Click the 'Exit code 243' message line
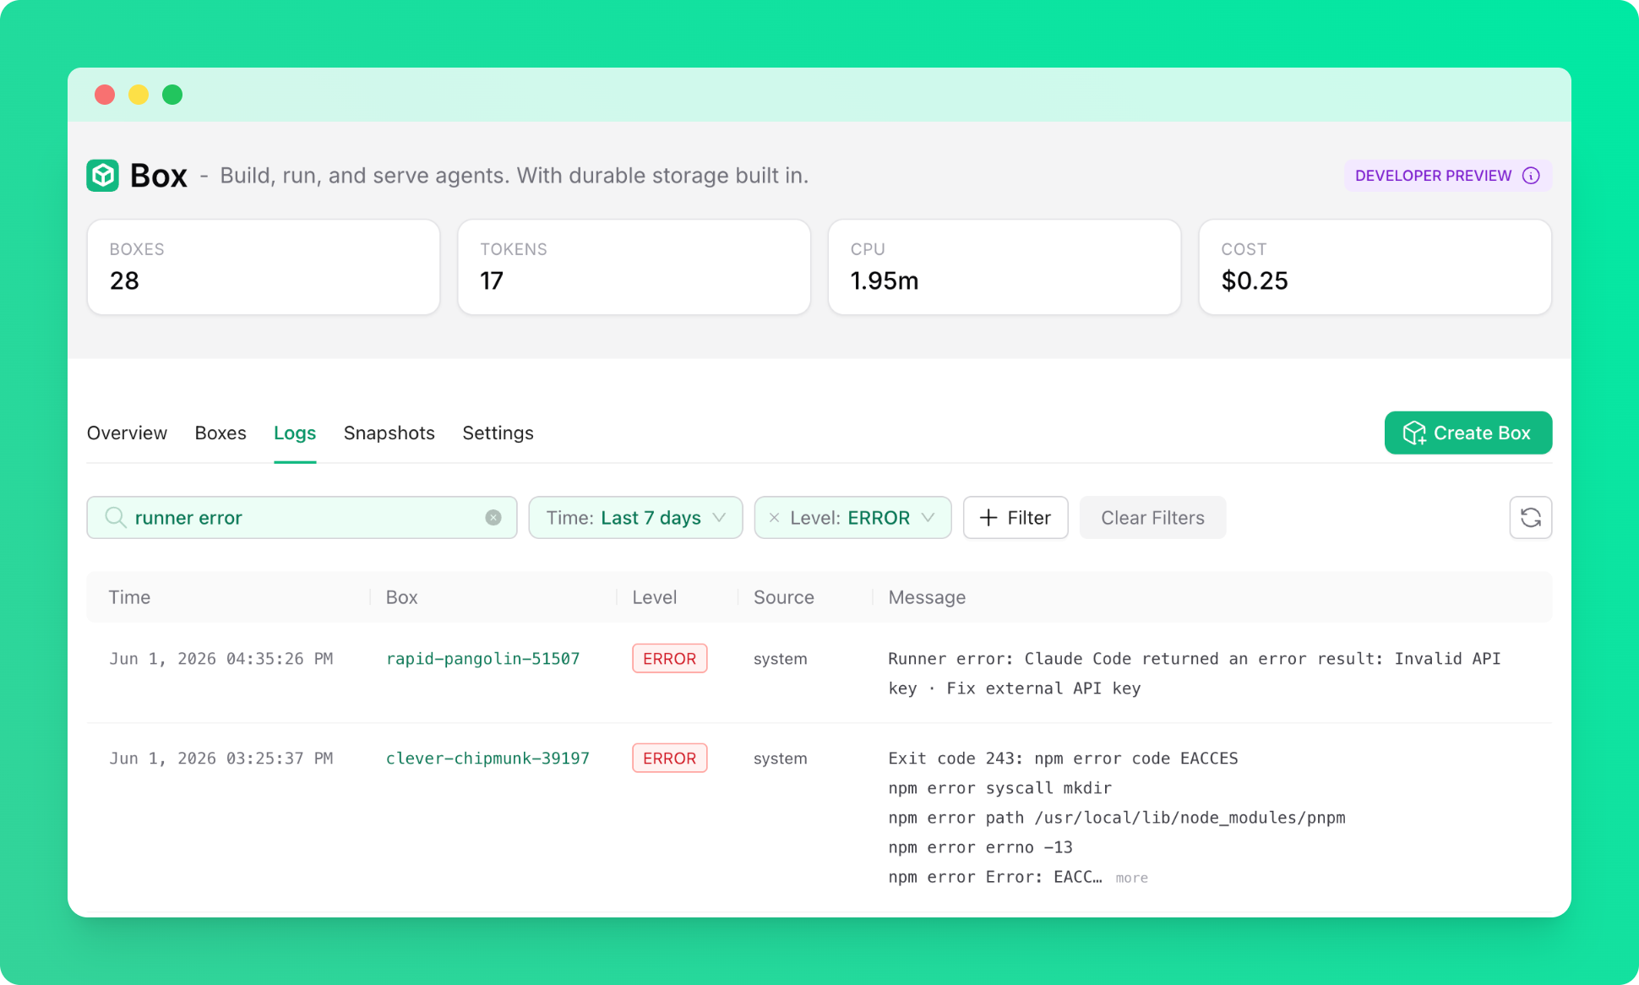 pyautogui.click(x=1063, y=759)
